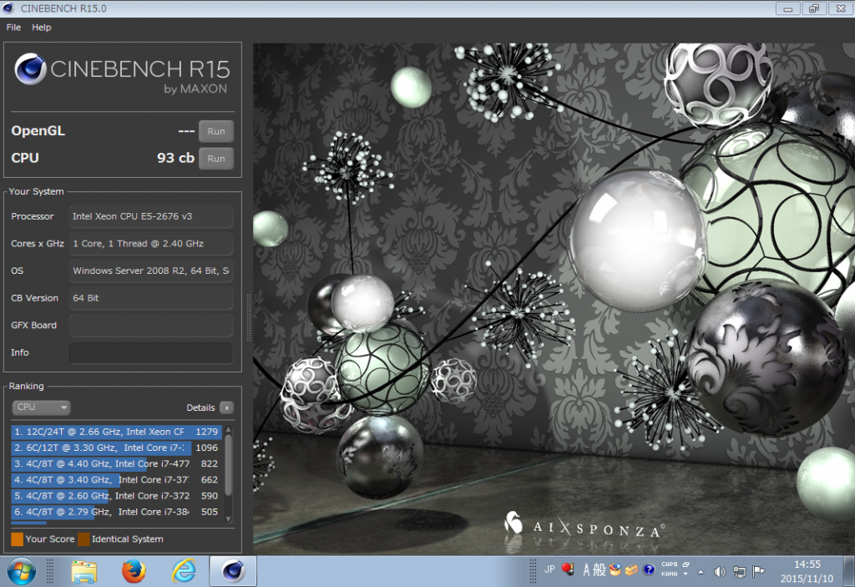Viewport: 855px width, 587px height.
Task: Open Windows Explorer from the taskbar
Action: pyautogui.click(x=84, y=571)
